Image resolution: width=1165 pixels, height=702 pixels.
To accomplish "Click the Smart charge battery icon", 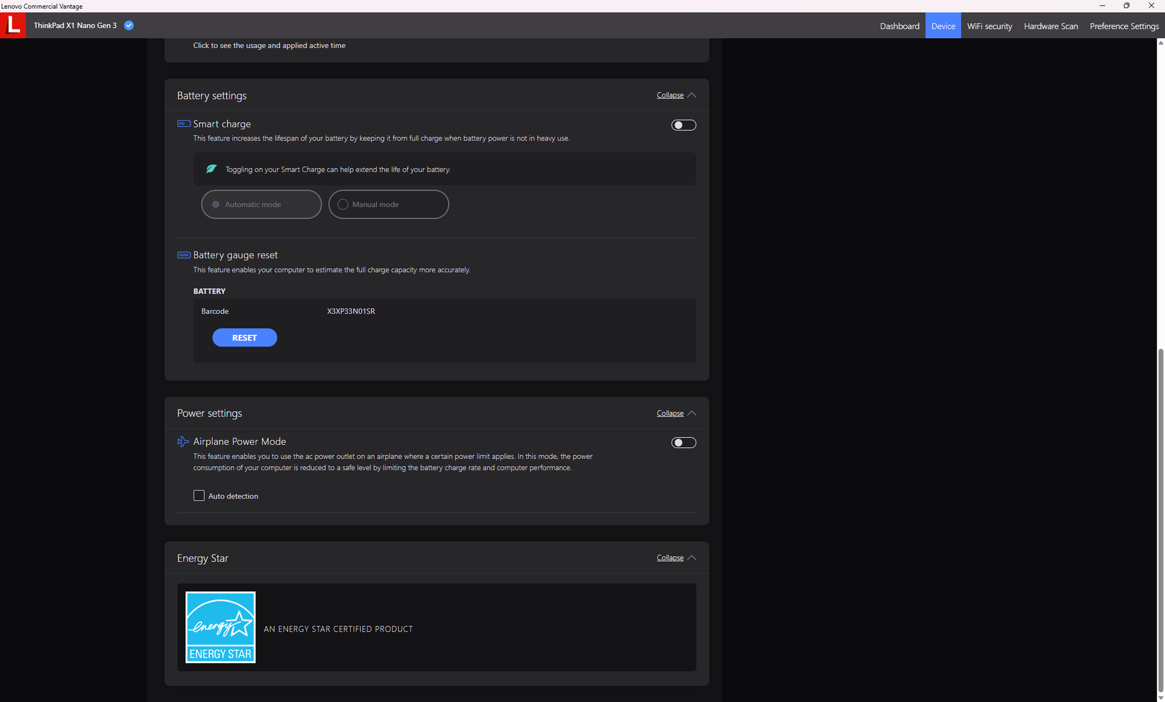I will coord(183,124).
